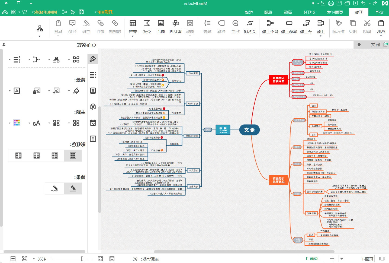The height and width of the screenshot is (263, 389).
Task: Enable the hand-drawn effect (效果) style
Action: point(54,188)
